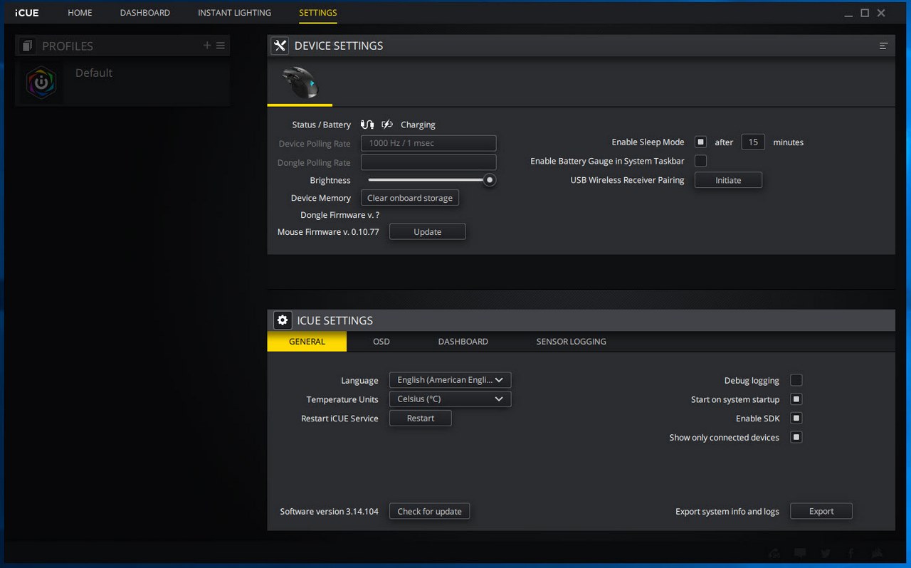Initiate USB Wireless Receiver Pairing
This screenshot has width=911, height=568.
coord(728,180)
